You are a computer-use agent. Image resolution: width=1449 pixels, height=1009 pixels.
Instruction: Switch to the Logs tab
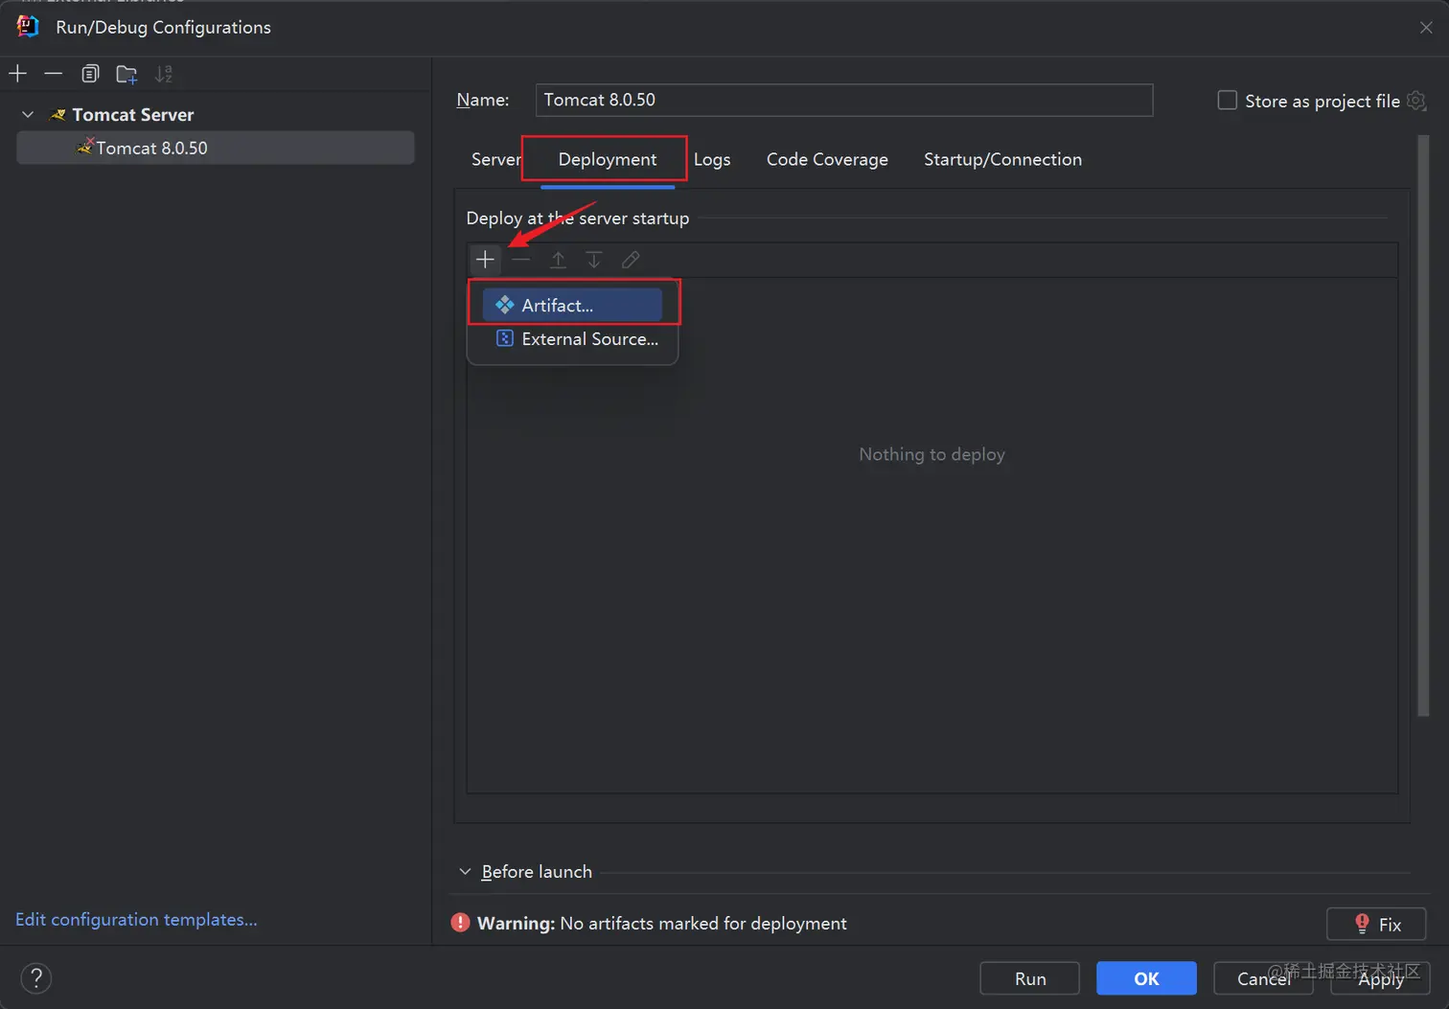[712, 159]
